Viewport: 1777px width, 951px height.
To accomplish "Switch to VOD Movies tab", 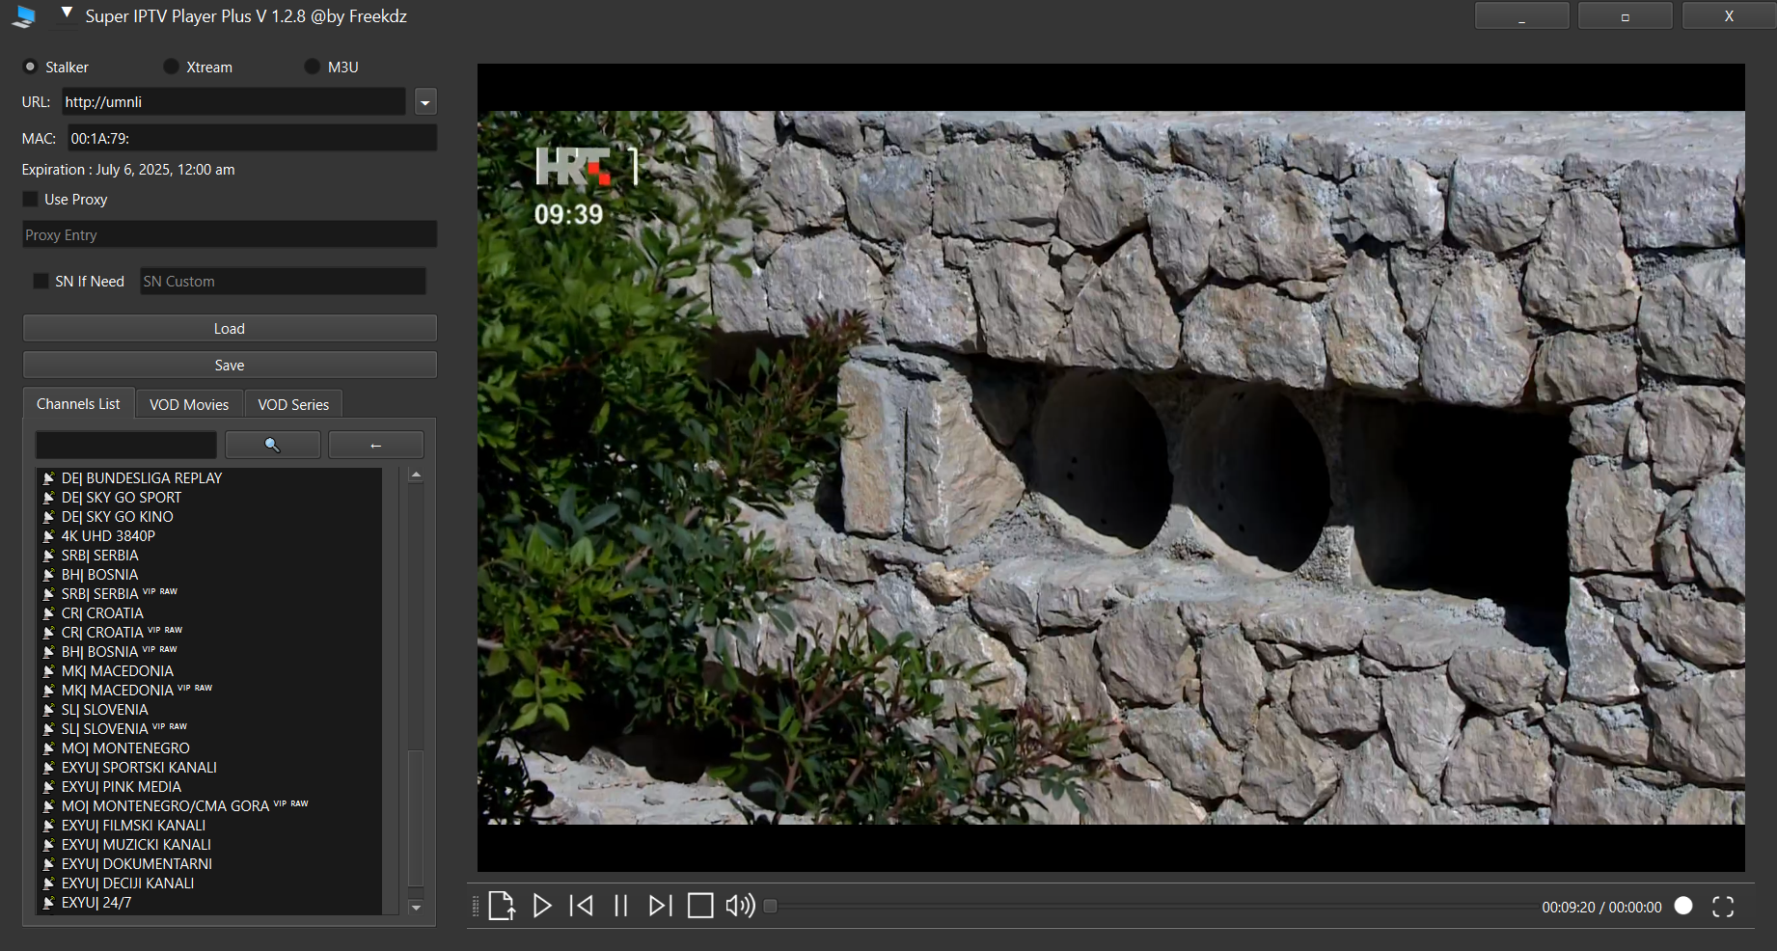I will pyautogui.click(x=189, y=404).
